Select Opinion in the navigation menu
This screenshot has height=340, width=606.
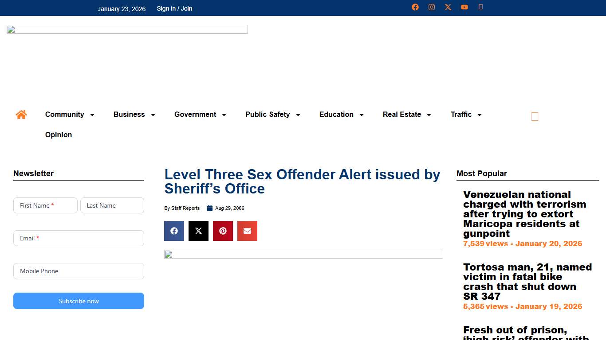[x=58, y=135]
